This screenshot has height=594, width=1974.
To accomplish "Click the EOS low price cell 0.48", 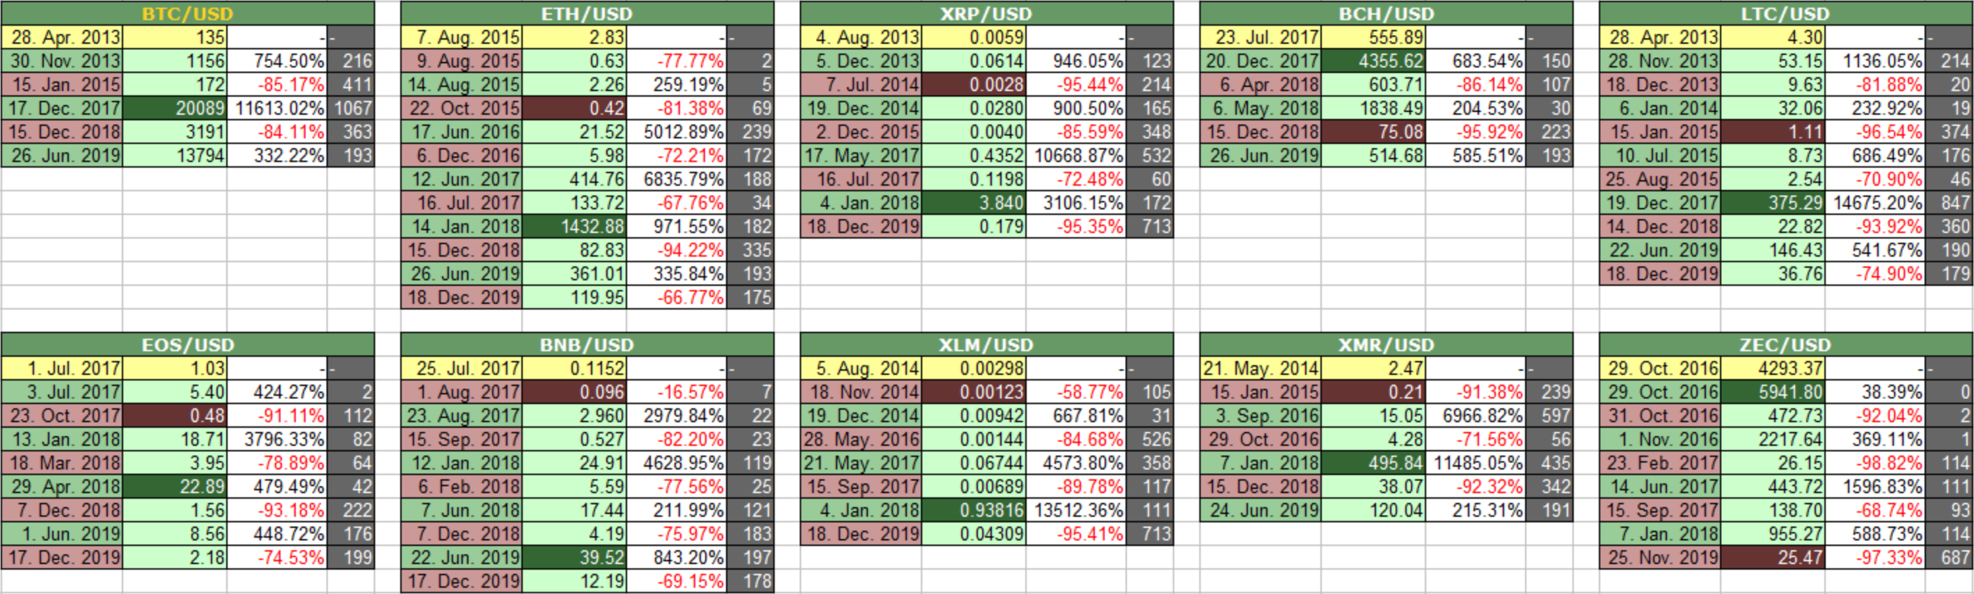I will 175,416.
